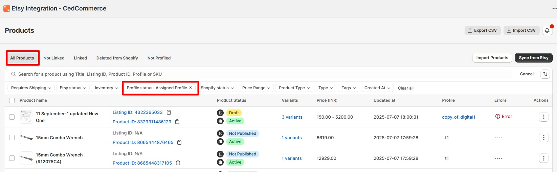Open thumbnail of 11 September-1 product
The height and width of the screenshot is (172, 557).
click(x=26, y=117)
